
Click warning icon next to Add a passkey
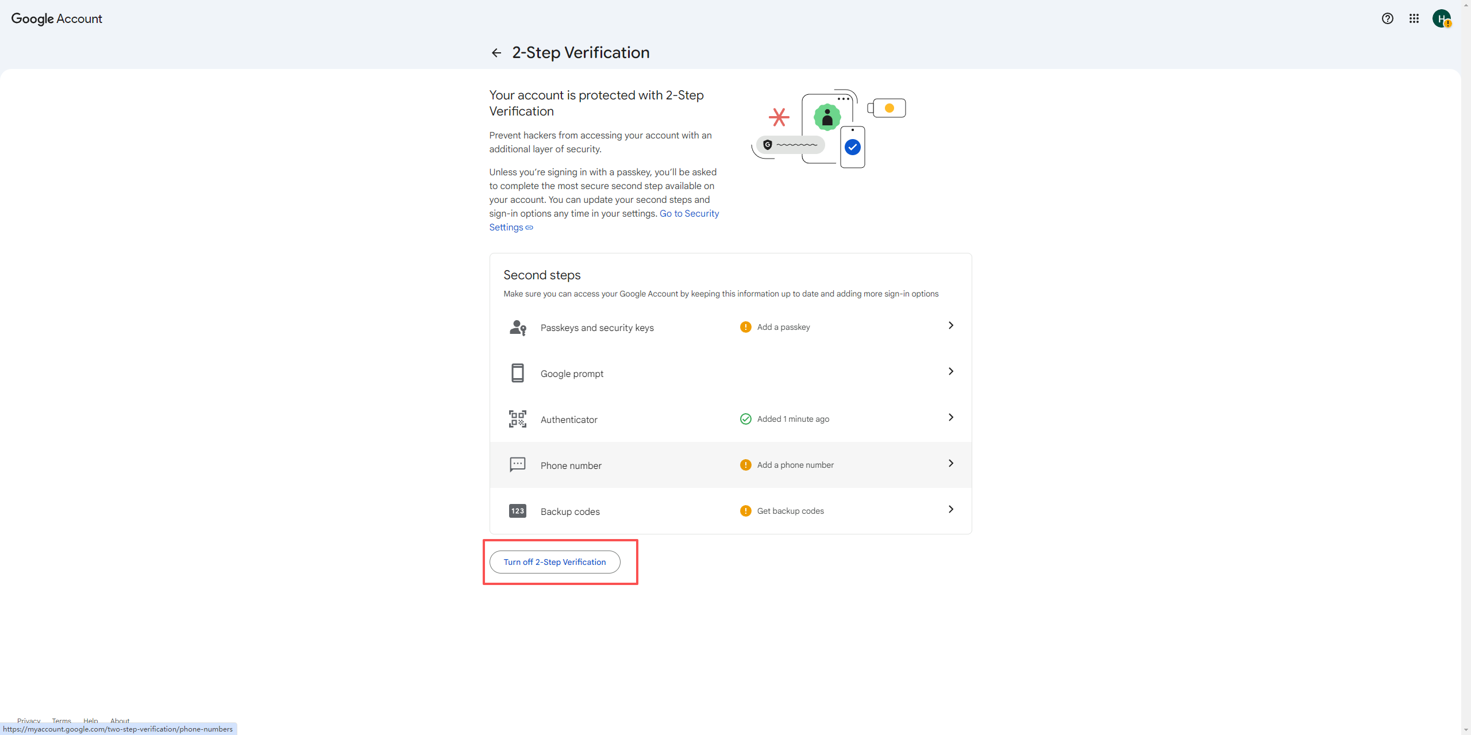click(745, 327)
